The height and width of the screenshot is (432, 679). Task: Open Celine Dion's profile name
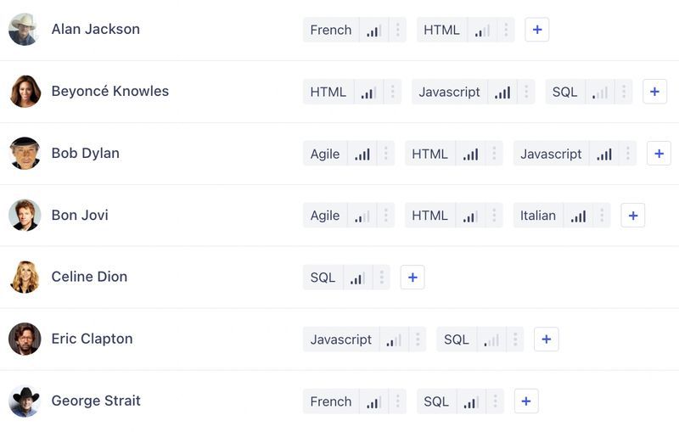[89, 277]
